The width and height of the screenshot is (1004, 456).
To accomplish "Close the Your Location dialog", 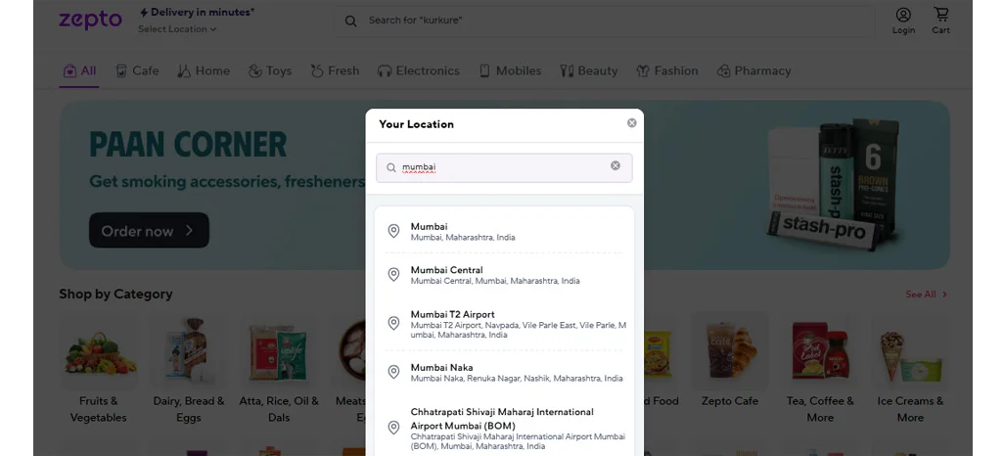I will click(x=632, y=123).
